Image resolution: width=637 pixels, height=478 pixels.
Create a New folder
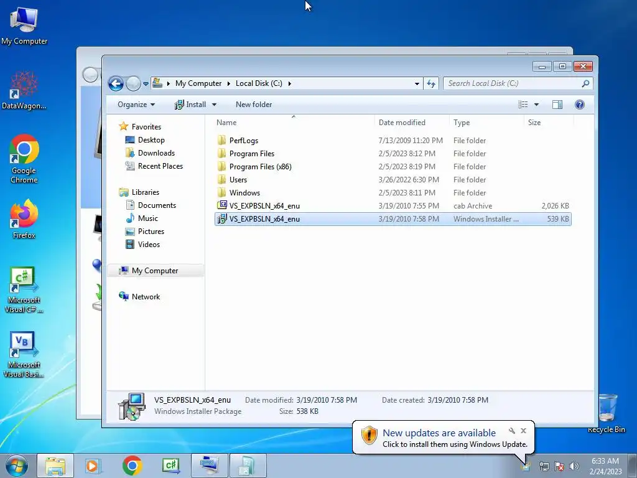[x=254, y=105]
